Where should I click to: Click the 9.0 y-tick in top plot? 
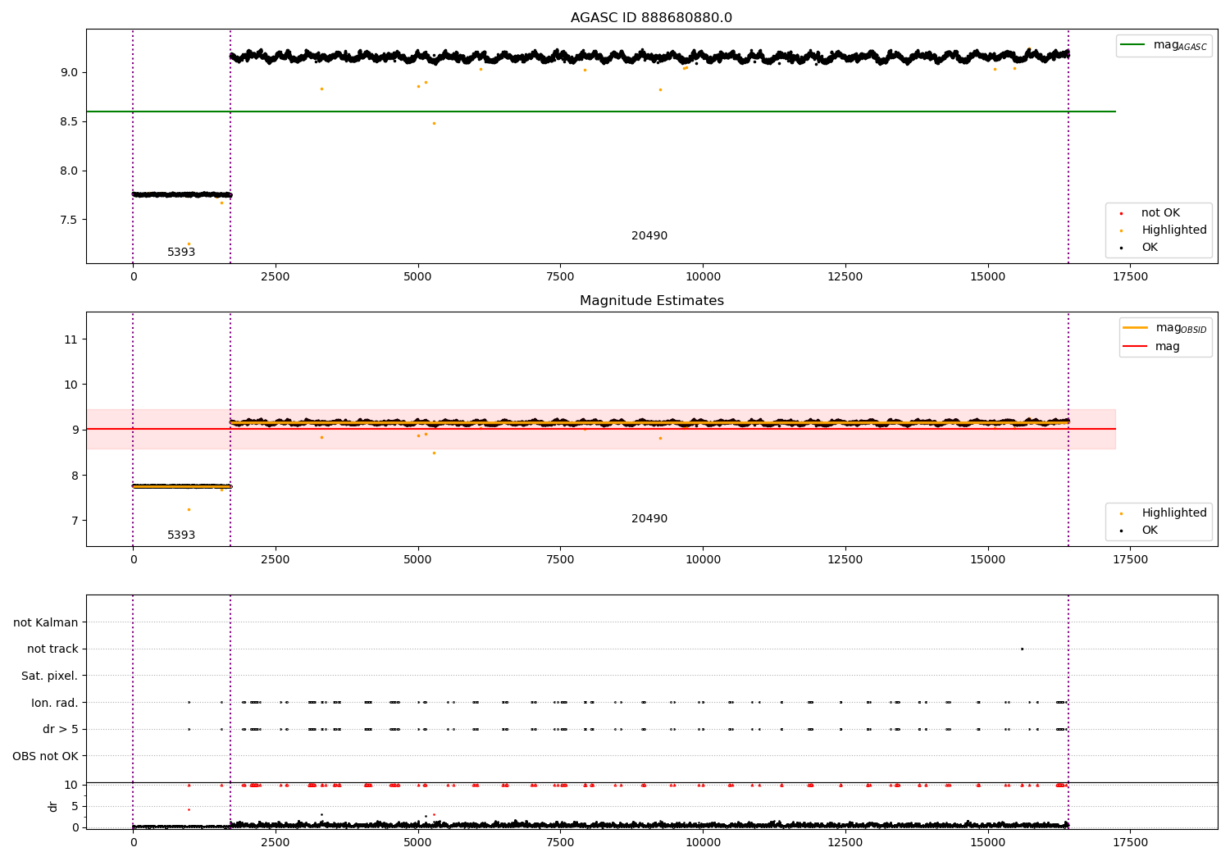[67, 72]
